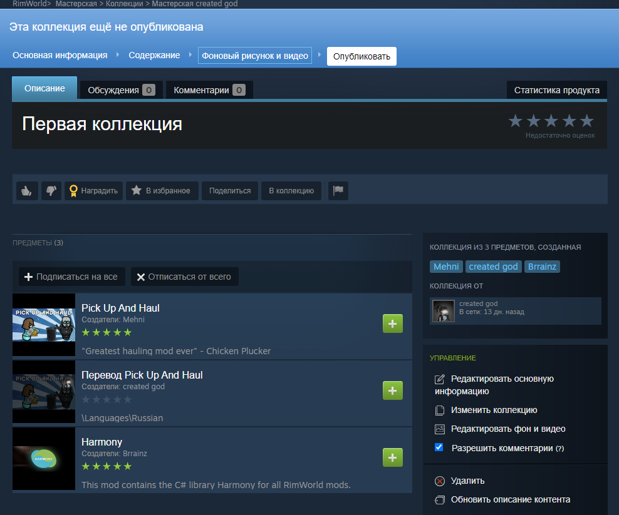Click Обновить описание контента link
619x515 pixels.
(x=511, y=500)
